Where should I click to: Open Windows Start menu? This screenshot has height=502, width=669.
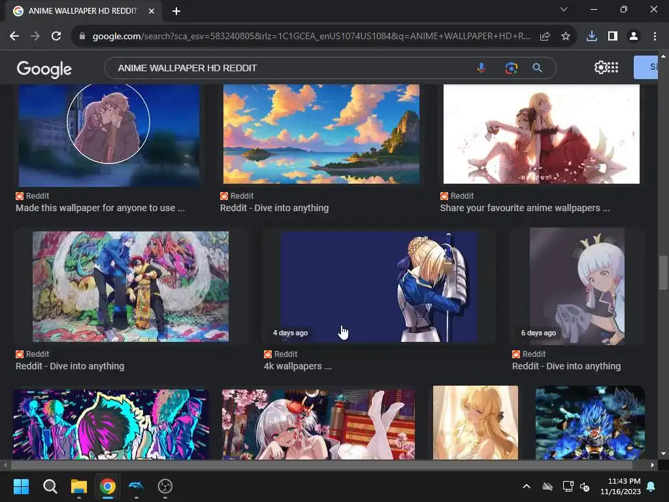21,486
